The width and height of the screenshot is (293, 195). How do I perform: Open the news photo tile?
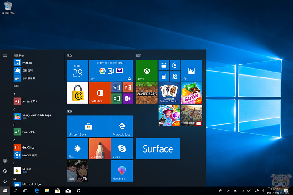point(77,171)
